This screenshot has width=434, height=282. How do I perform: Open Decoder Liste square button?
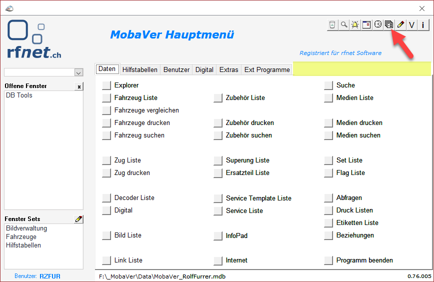coord(106,198)
